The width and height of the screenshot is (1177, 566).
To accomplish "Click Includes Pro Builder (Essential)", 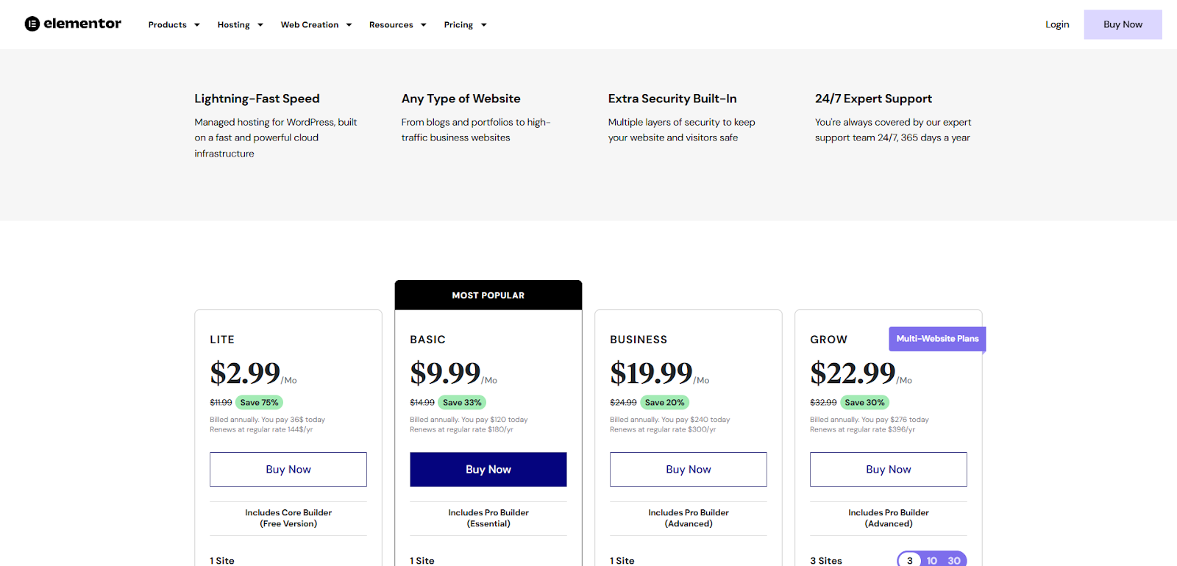I will point(488,518).
